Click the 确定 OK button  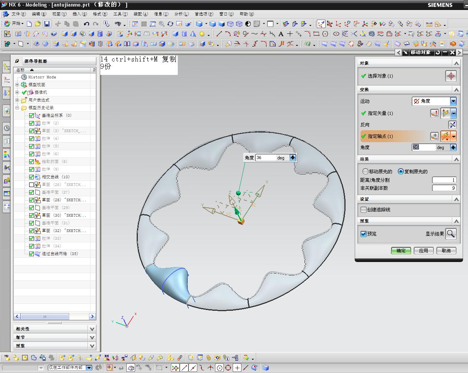click(x=401, y=251)
